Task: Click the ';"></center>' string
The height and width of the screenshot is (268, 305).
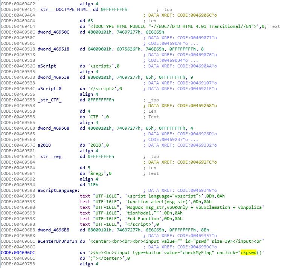Action: click(x=106, y=258)
